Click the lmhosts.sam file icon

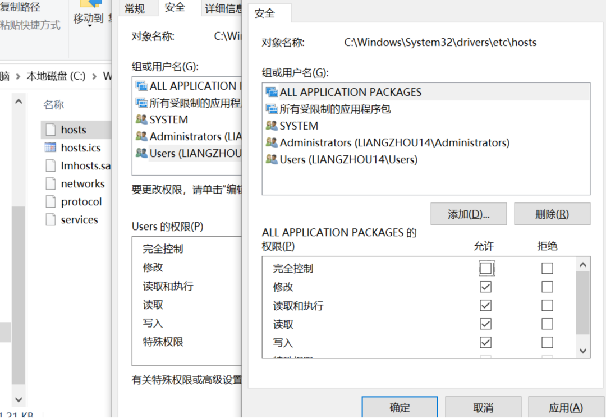pos(50,165)
